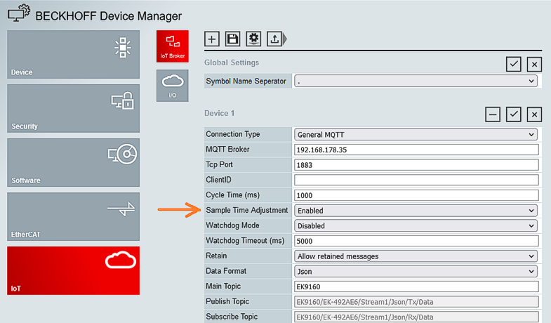551x323 pixels.
Task: Open the Device tile
Action: [74, 54]
